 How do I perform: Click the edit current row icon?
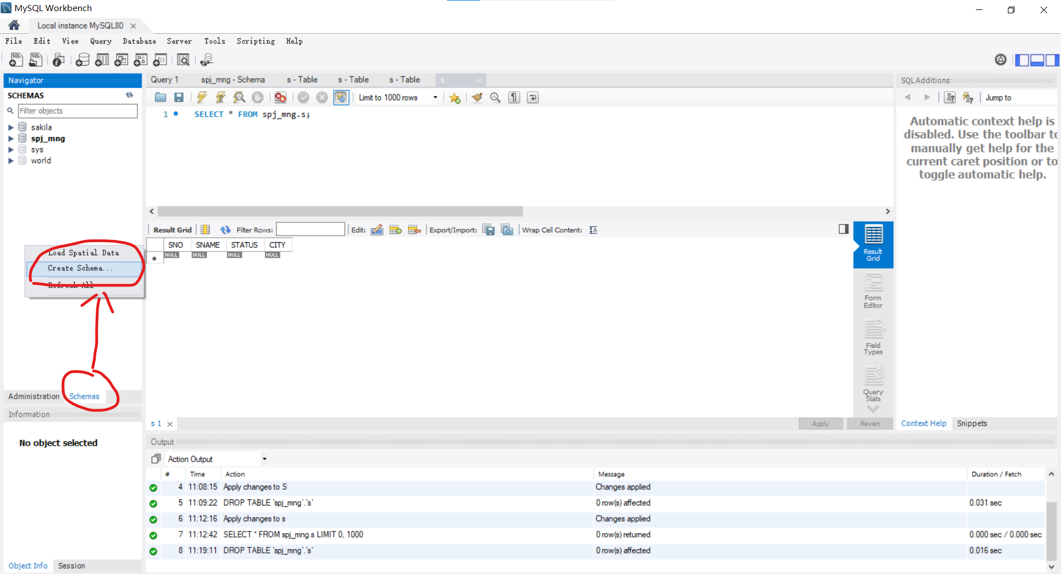(x=377, y=230)
